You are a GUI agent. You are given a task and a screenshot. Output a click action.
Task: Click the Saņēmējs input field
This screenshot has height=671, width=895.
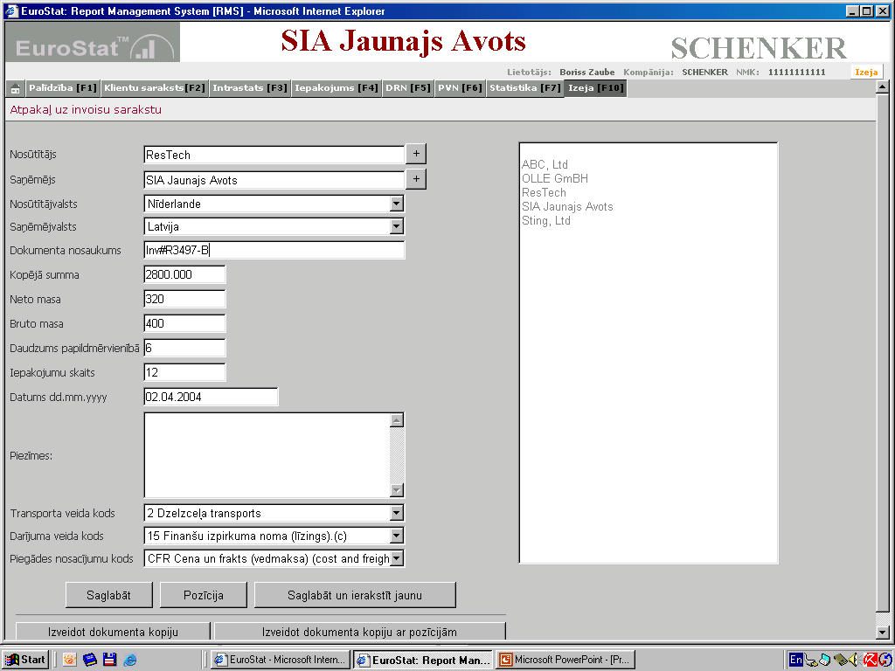click(274, 180)
